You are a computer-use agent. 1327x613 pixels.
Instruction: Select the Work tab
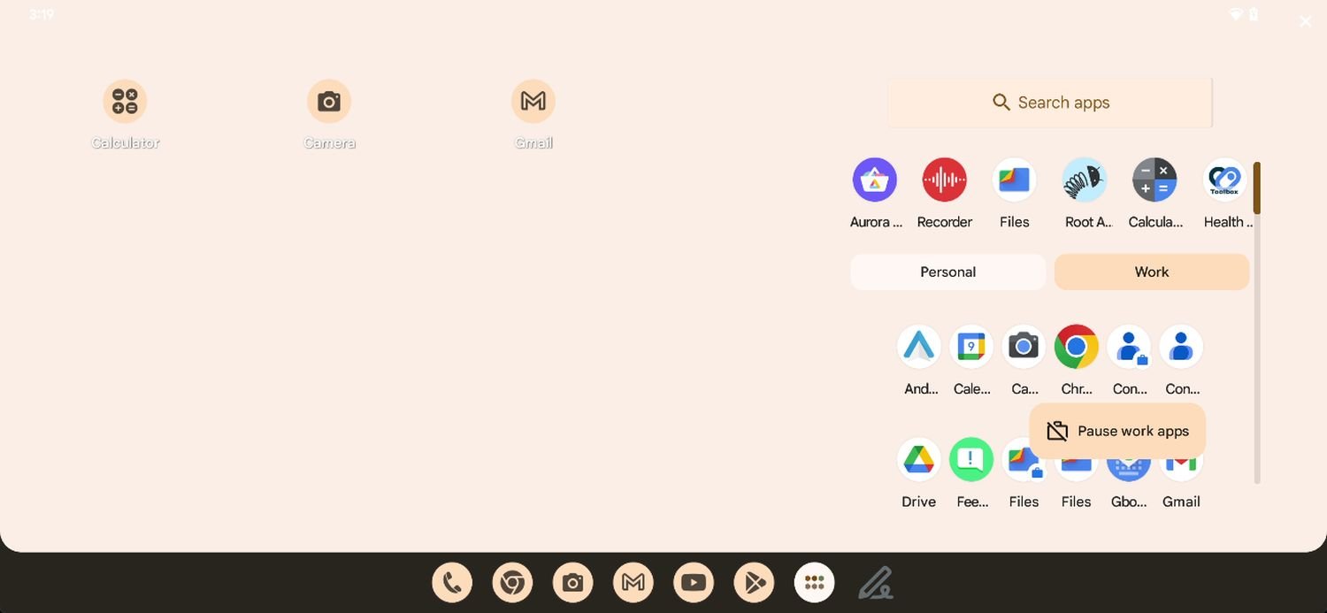coord(1151,272)
